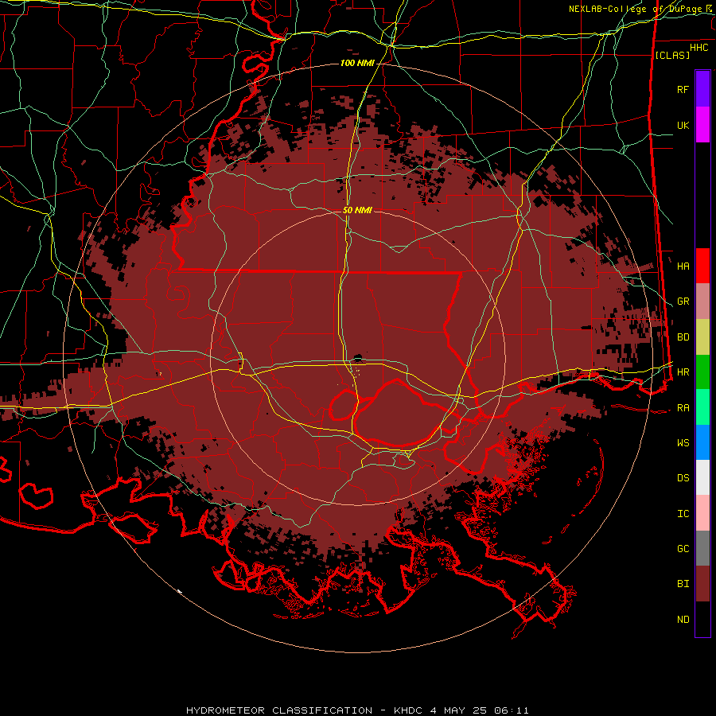Click the UK magenta legend swatch
Viewport: 716px width, 716px height.
coord(702,125)
